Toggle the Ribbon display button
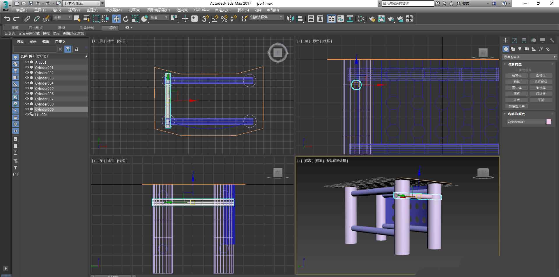Image resolution: width=559 pixels, height=277 pixels. 332,19
